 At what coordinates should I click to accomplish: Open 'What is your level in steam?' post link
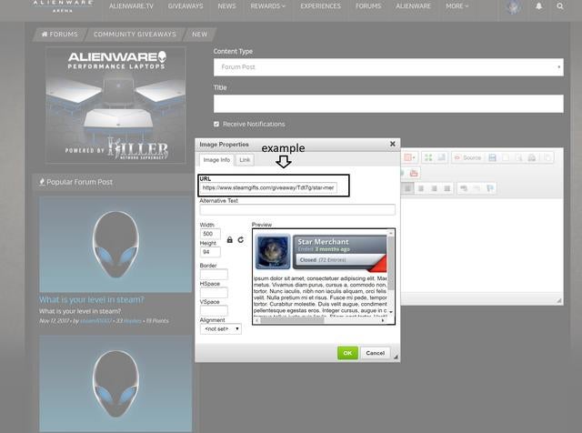[91, 299]
